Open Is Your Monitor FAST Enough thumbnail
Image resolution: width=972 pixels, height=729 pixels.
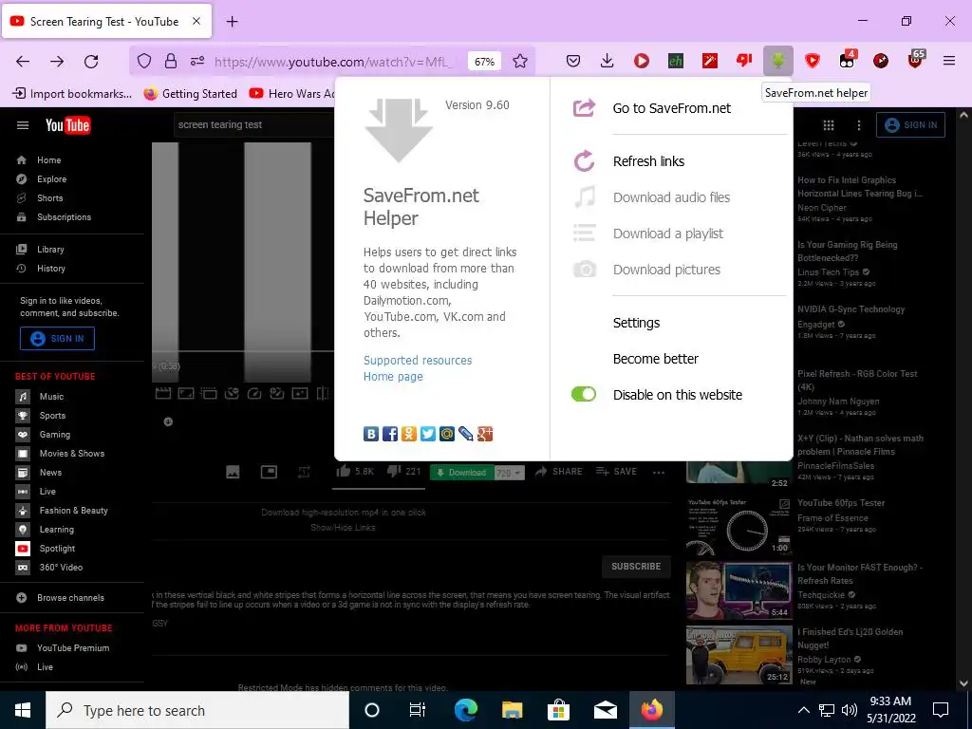coord(738,590)
